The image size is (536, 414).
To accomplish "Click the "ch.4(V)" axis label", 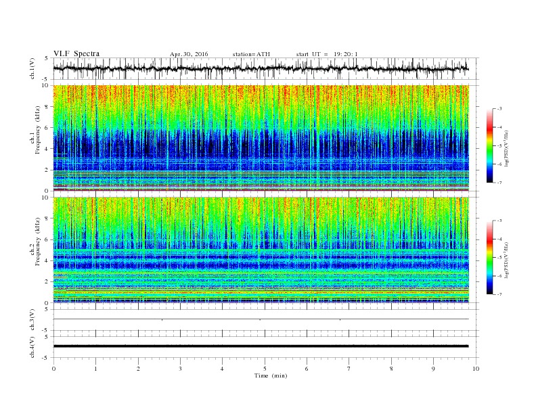I will (x=32, y=347).
